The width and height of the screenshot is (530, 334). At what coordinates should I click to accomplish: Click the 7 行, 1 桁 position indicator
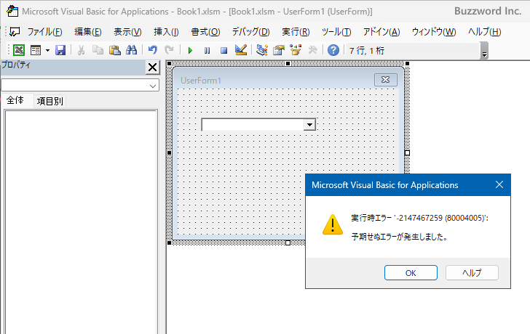click(367, 51)
